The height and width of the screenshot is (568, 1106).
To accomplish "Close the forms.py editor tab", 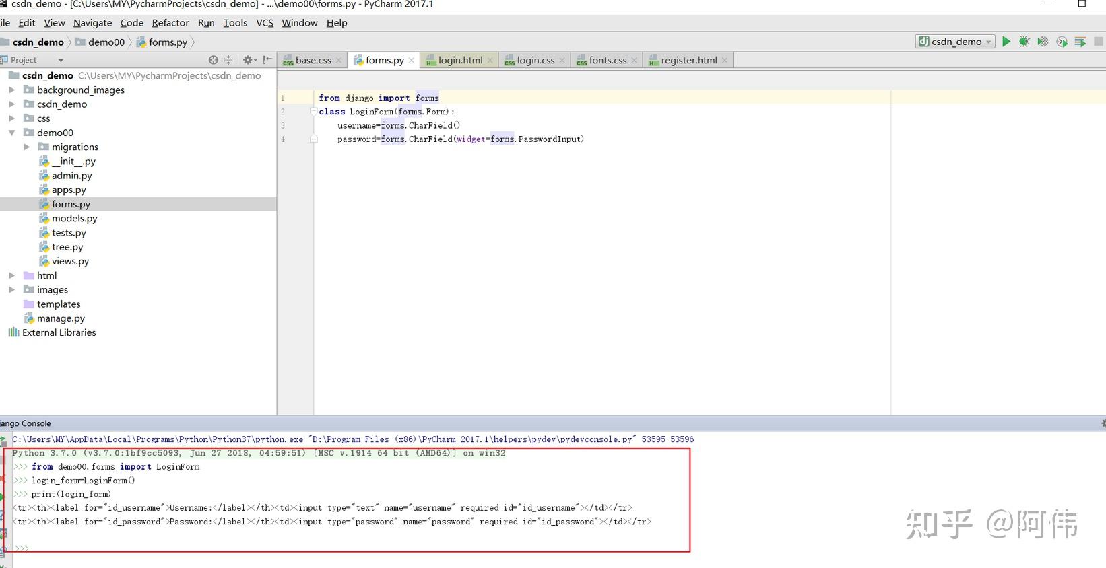I will [412, 61].
